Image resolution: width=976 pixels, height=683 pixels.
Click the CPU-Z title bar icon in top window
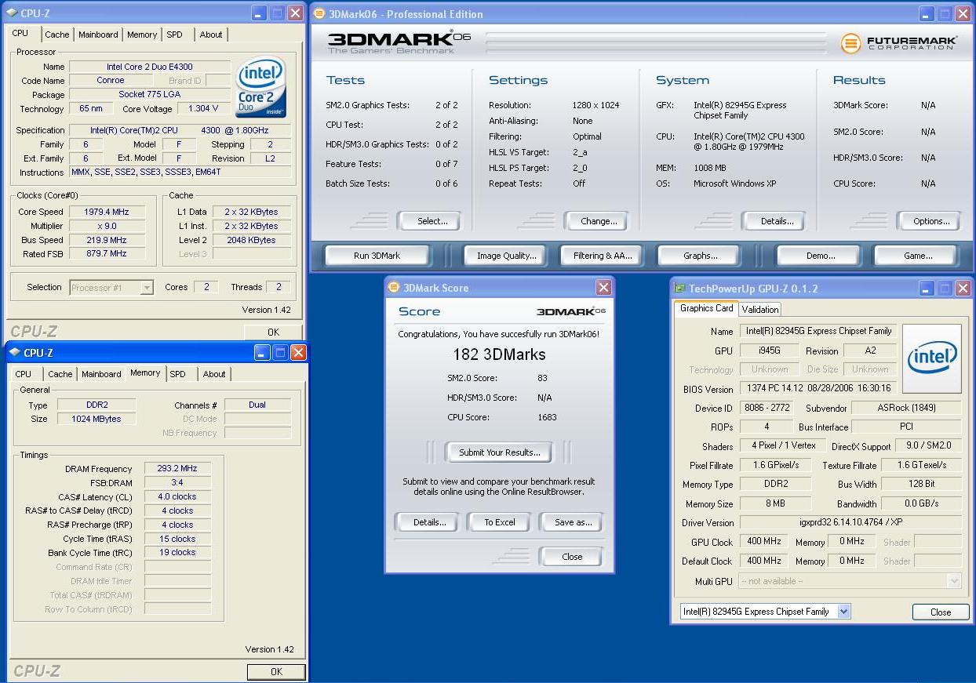click(11, 13)
